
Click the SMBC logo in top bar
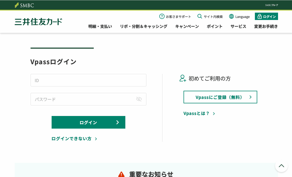tap(24, 5)
